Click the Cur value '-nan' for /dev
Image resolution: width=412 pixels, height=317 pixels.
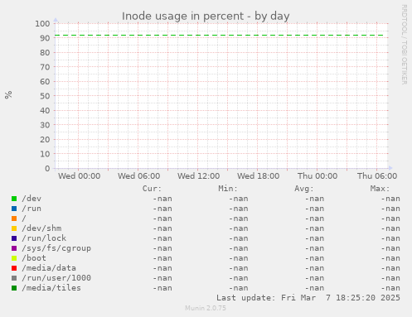click(x=162, y=199)
